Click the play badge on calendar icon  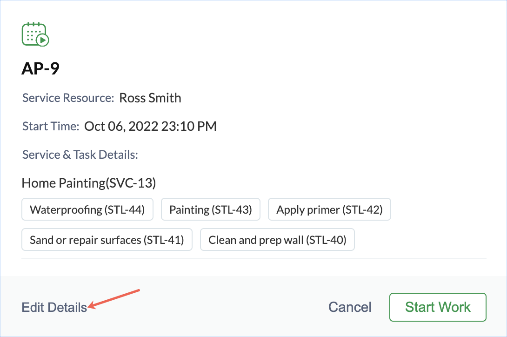43,40
